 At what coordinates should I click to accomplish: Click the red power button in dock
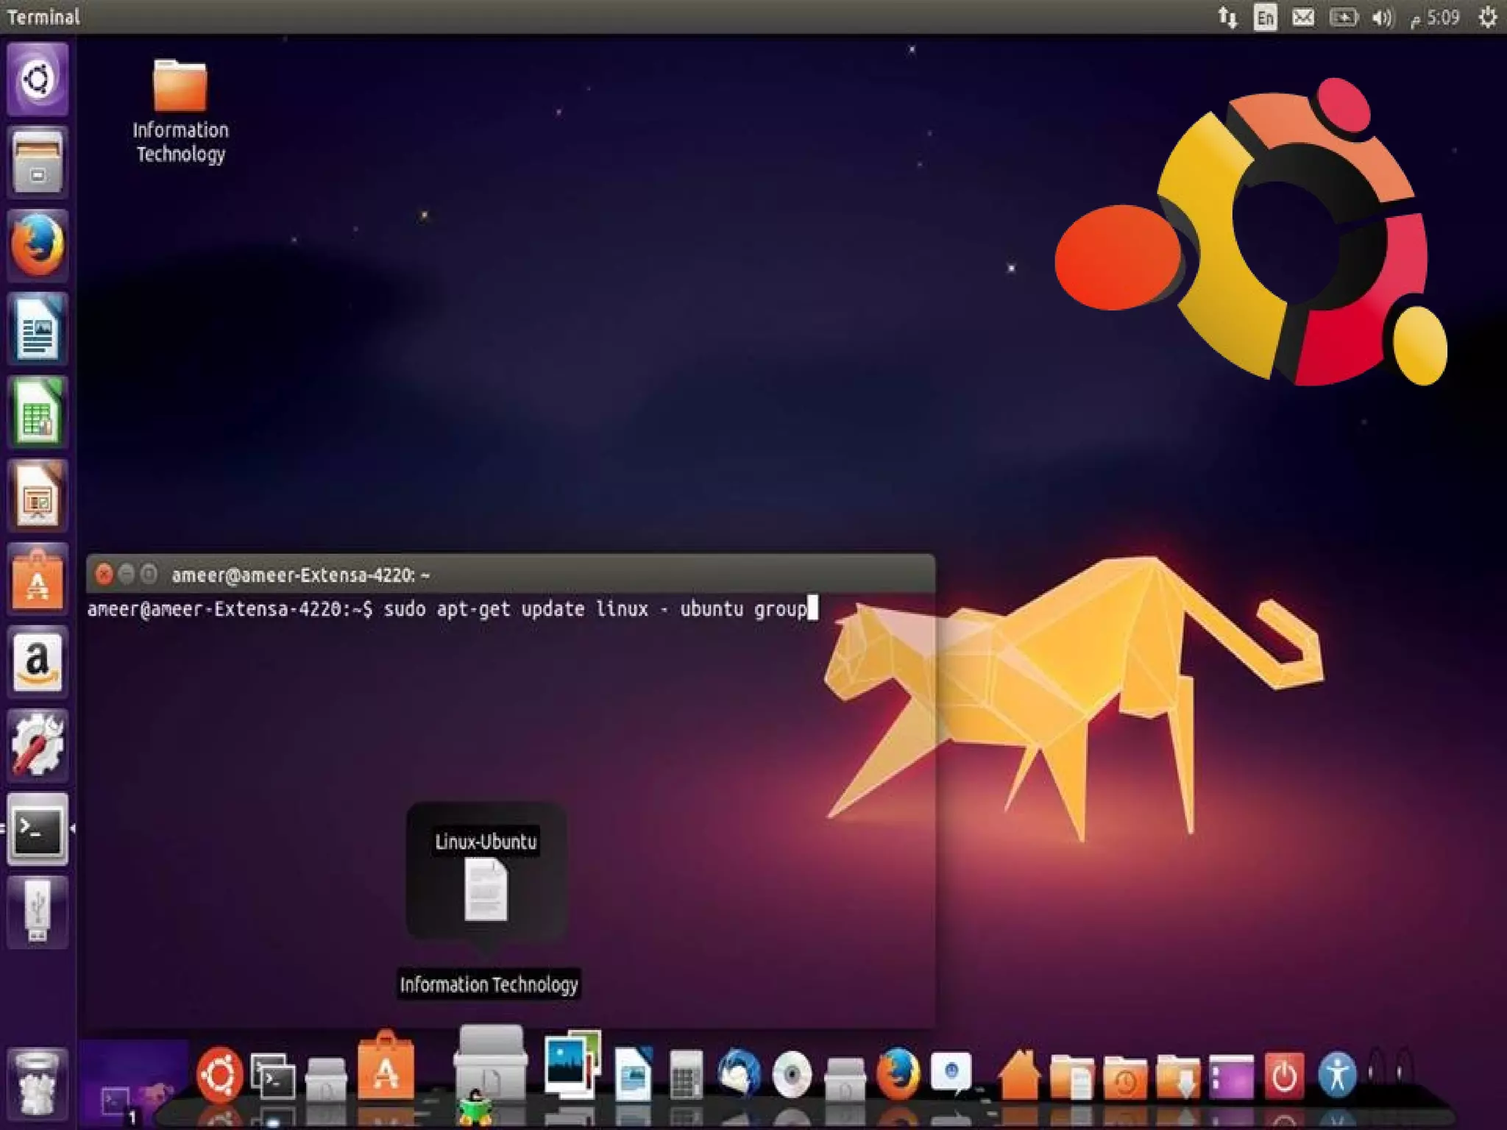1284,1076
